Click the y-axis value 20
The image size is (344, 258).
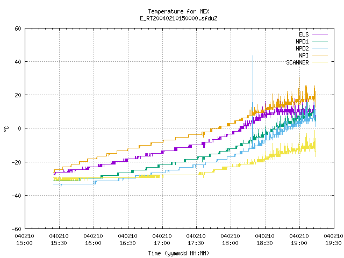18,95
